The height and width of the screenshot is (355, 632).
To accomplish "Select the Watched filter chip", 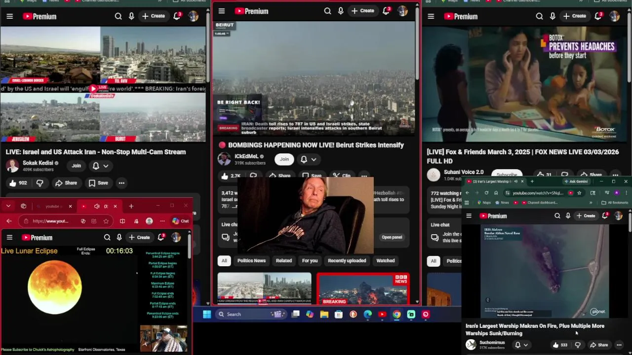I will [386, 260].
